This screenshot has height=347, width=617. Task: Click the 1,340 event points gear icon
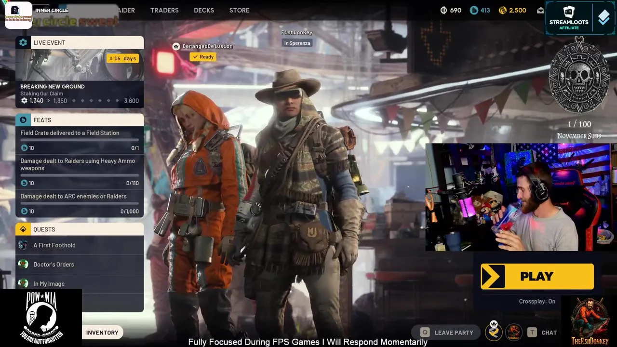coord(24,101)
